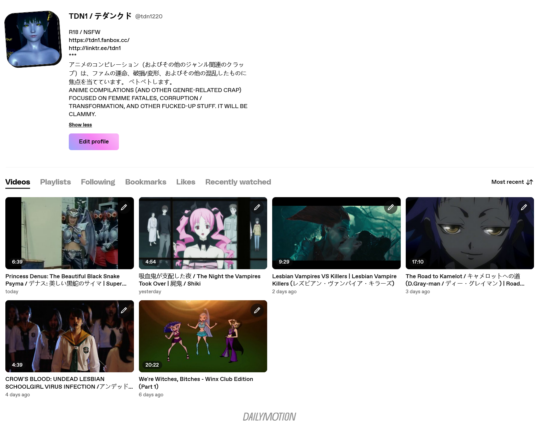Edit the Night the Vampires Took Over video pencil icon
The width and height of the screenshot is (540, 424).
(257, 207)
